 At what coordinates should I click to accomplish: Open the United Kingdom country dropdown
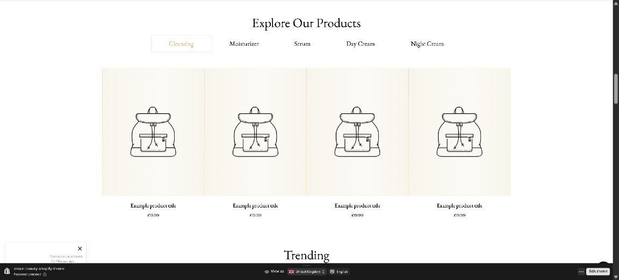tap(307, 272)
